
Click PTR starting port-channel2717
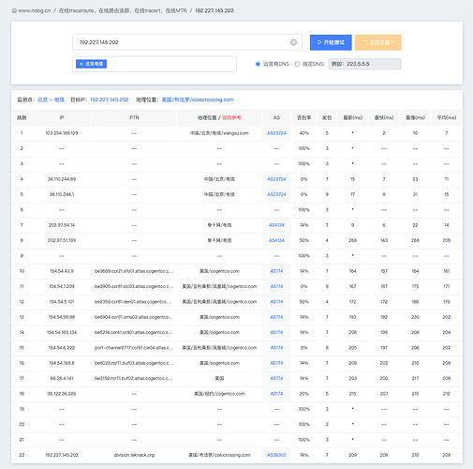(x=134, y=348)
